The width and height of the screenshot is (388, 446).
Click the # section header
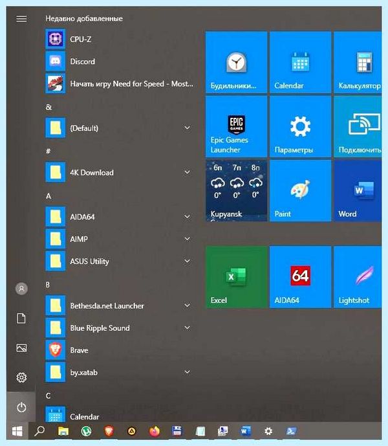[x=48, y=151]
